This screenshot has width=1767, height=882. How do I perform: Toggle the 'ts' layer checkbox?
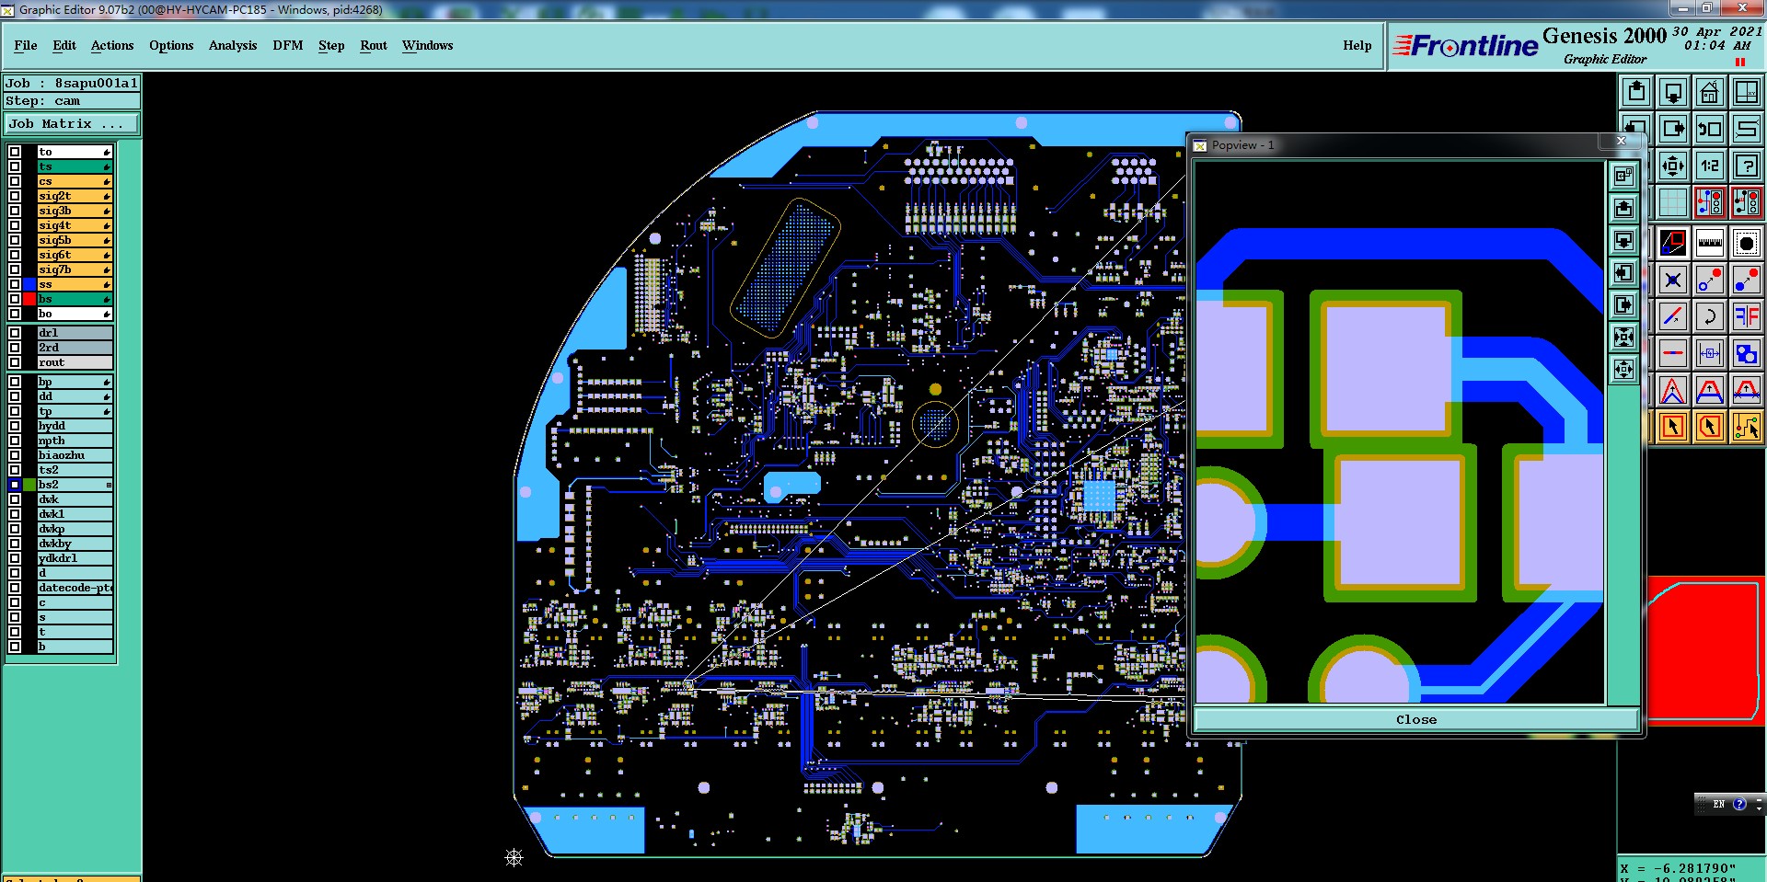tap(15, 166)
